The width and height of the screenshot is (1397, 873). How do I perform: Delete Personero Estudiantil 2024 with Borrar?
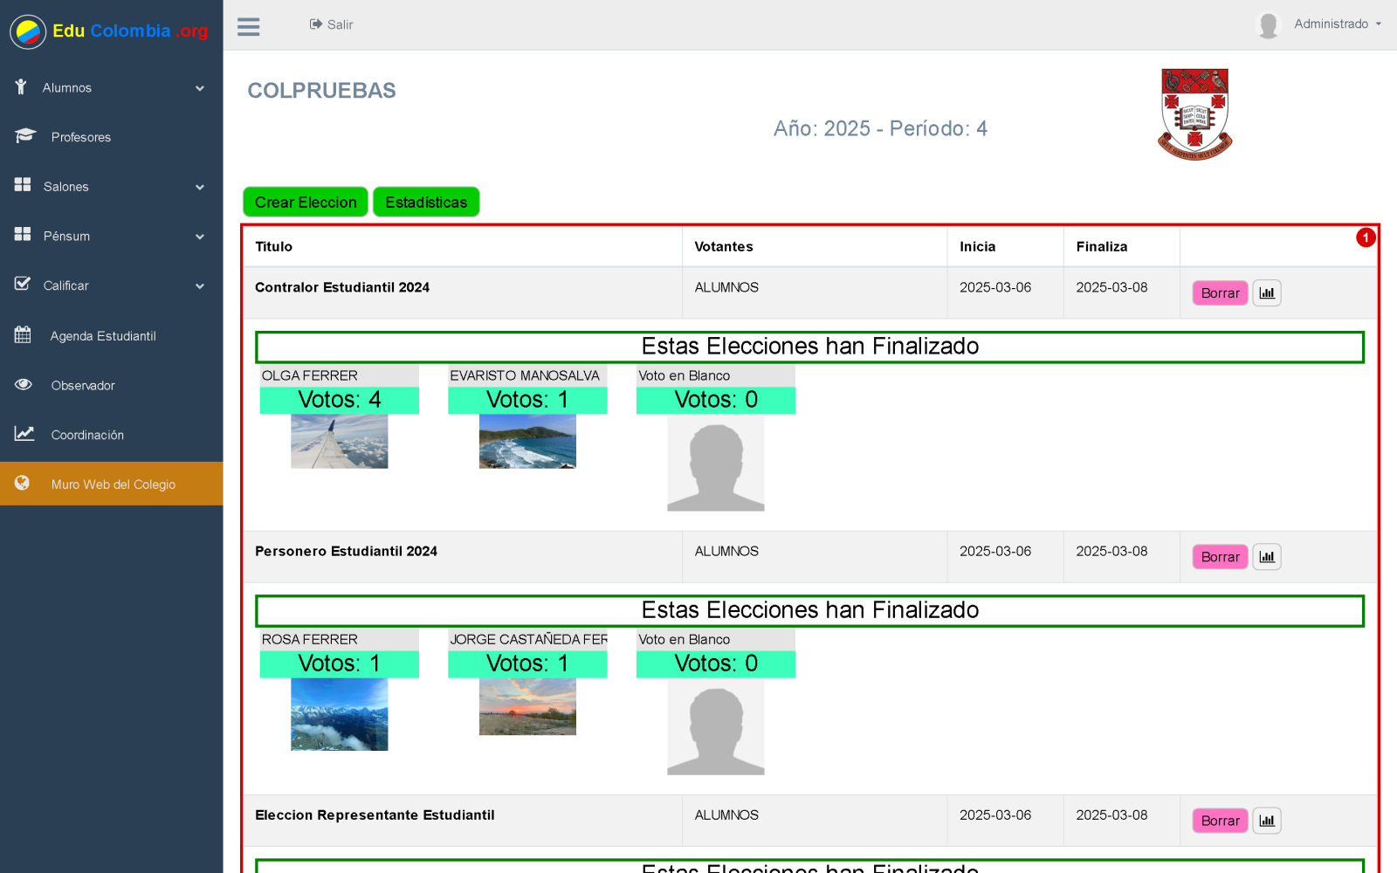1220,557
